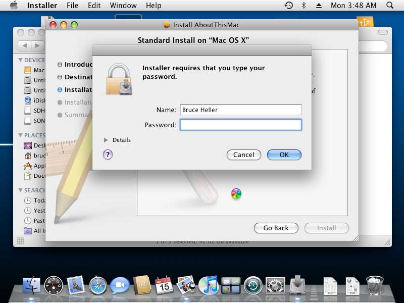Click the Finder back navigation arrow
Viewport: 404px width, 303px height.
point(24,45)
